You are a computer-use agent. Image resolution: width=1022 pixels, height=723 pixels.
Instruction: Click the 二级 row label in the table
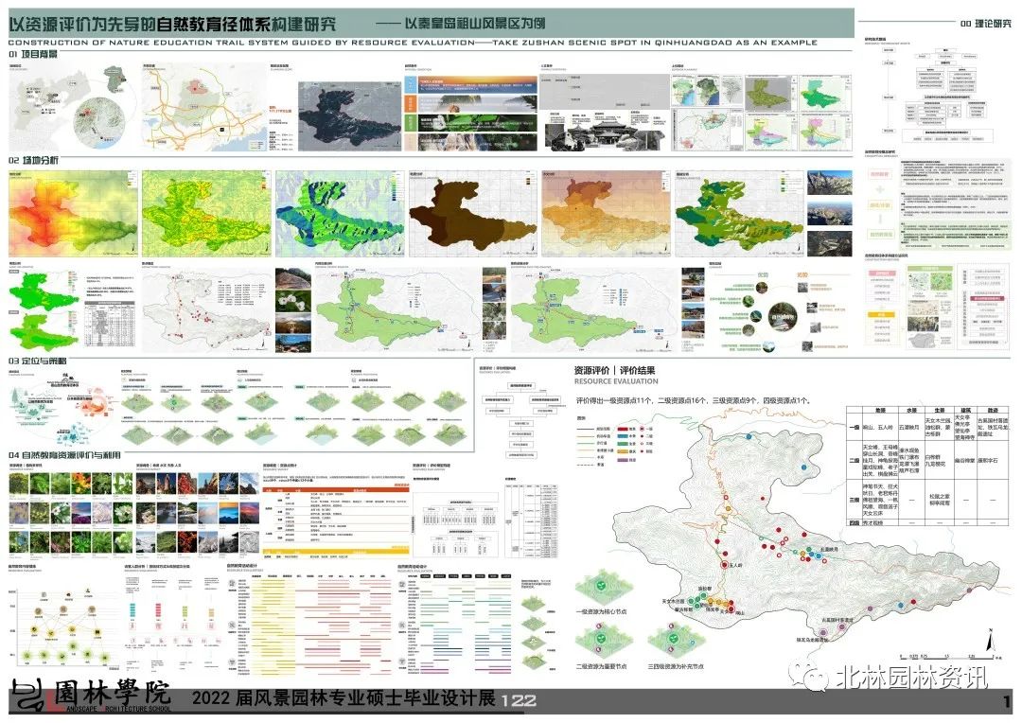[x=854, y=460]
